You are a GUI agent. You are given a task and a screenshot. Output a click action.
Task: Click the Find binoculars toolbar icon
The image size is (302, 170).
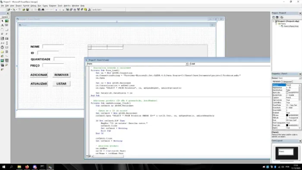coord(43,9)
